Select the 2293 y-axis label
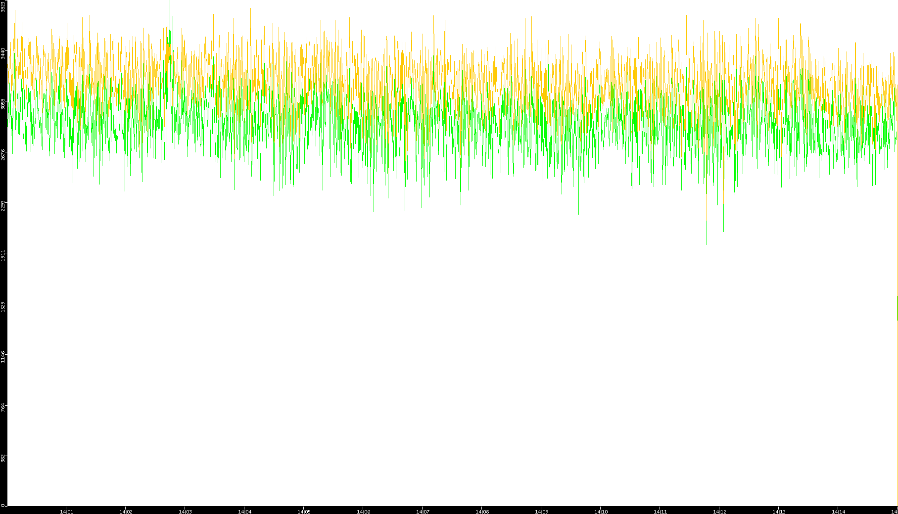This screenshot has width=898, height=514. point(3,205)
